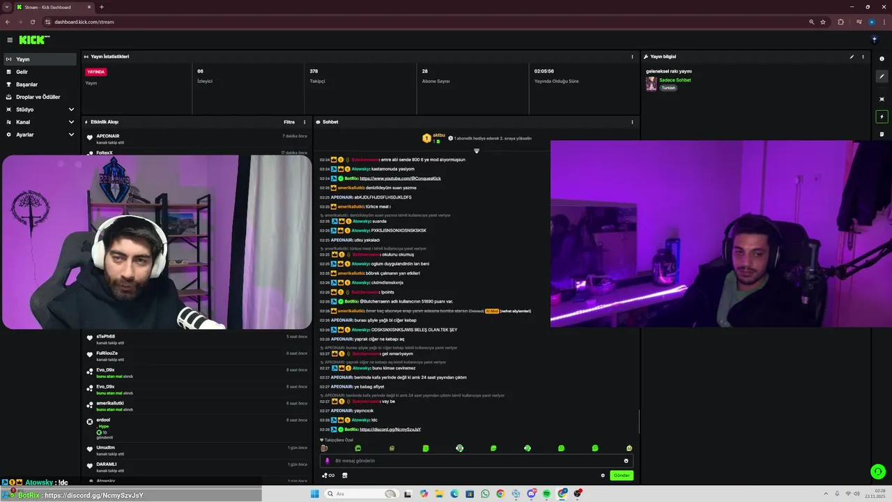Expand the Kanal sidebar section
The width and height of the screenshot is (892, 502).
(38, 122)
